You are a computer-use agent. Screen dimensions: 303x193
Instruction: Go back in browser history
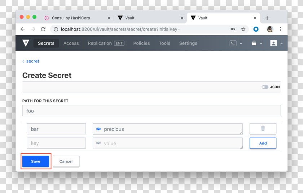(23, 29)
